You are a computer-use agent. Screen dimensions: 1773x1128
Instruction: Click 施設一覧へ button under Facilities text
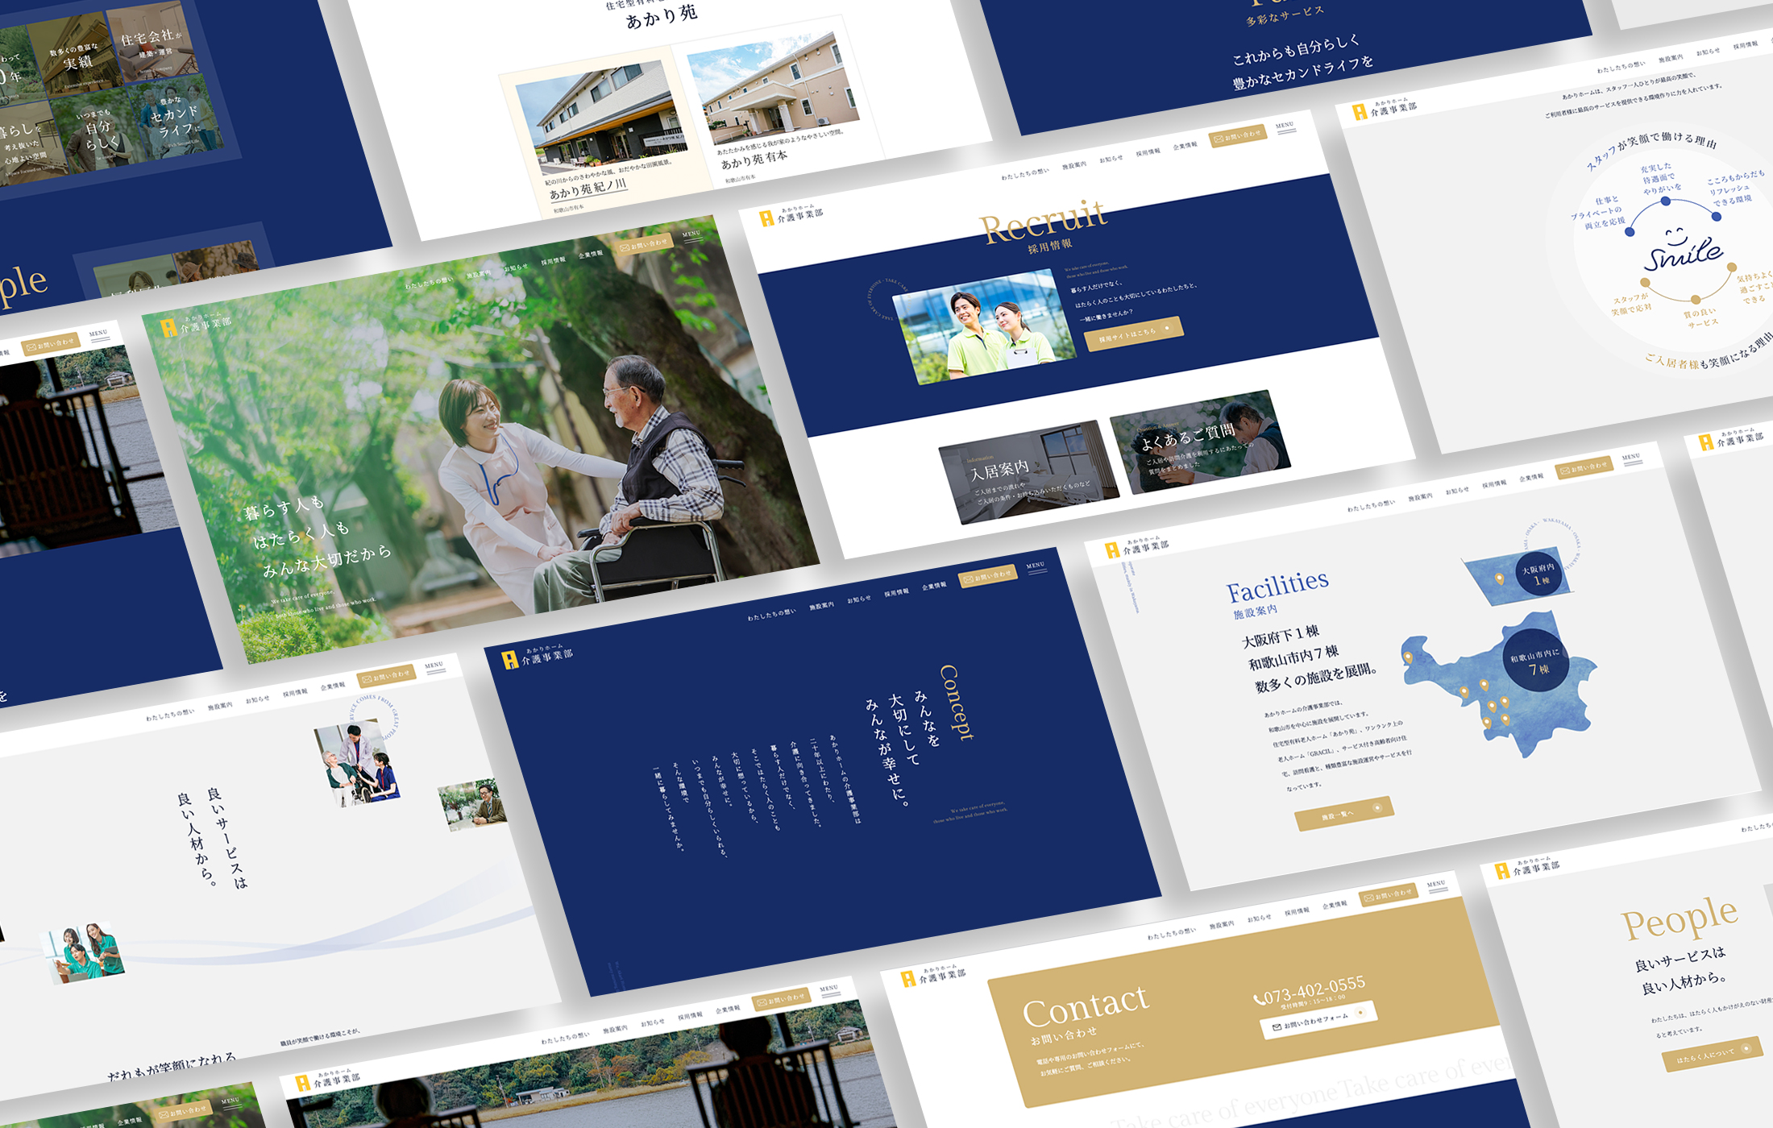click(1343, 814)
